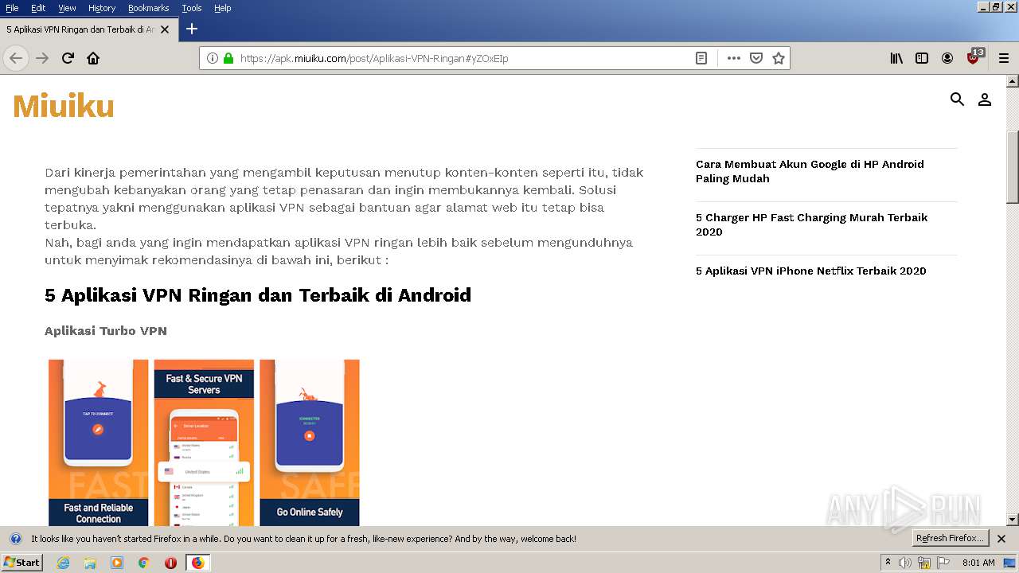Click the heading 5 Aplikasi VPN Ringan dan Terbaik
This screenshot has width=1019, height=573.
pos(258,295)
